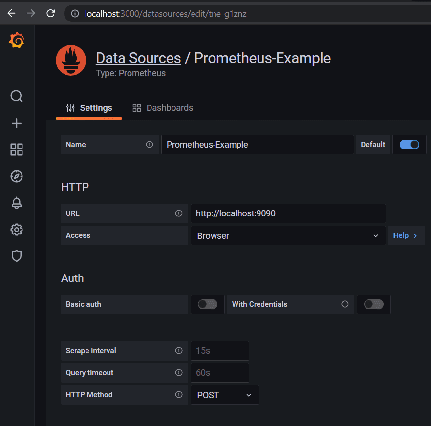Screen dimensions: 431x426
Task: Click the Auth section heading
Action: click(x=72, y=278)
